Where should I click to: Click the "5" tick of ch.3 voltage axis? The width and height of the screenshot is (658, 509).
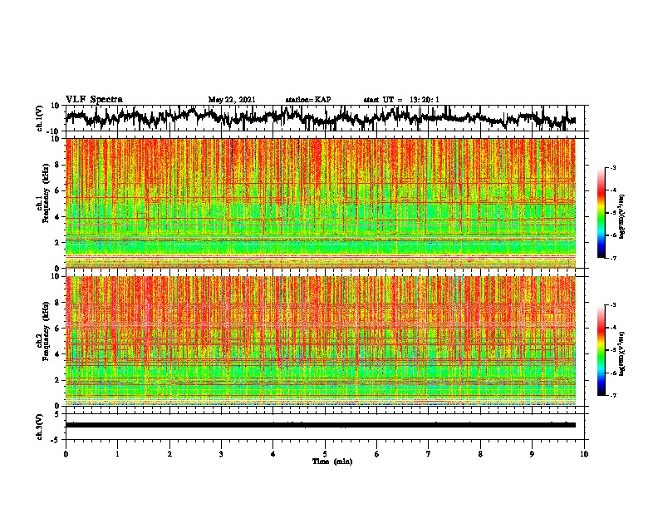tap(57, 414)
